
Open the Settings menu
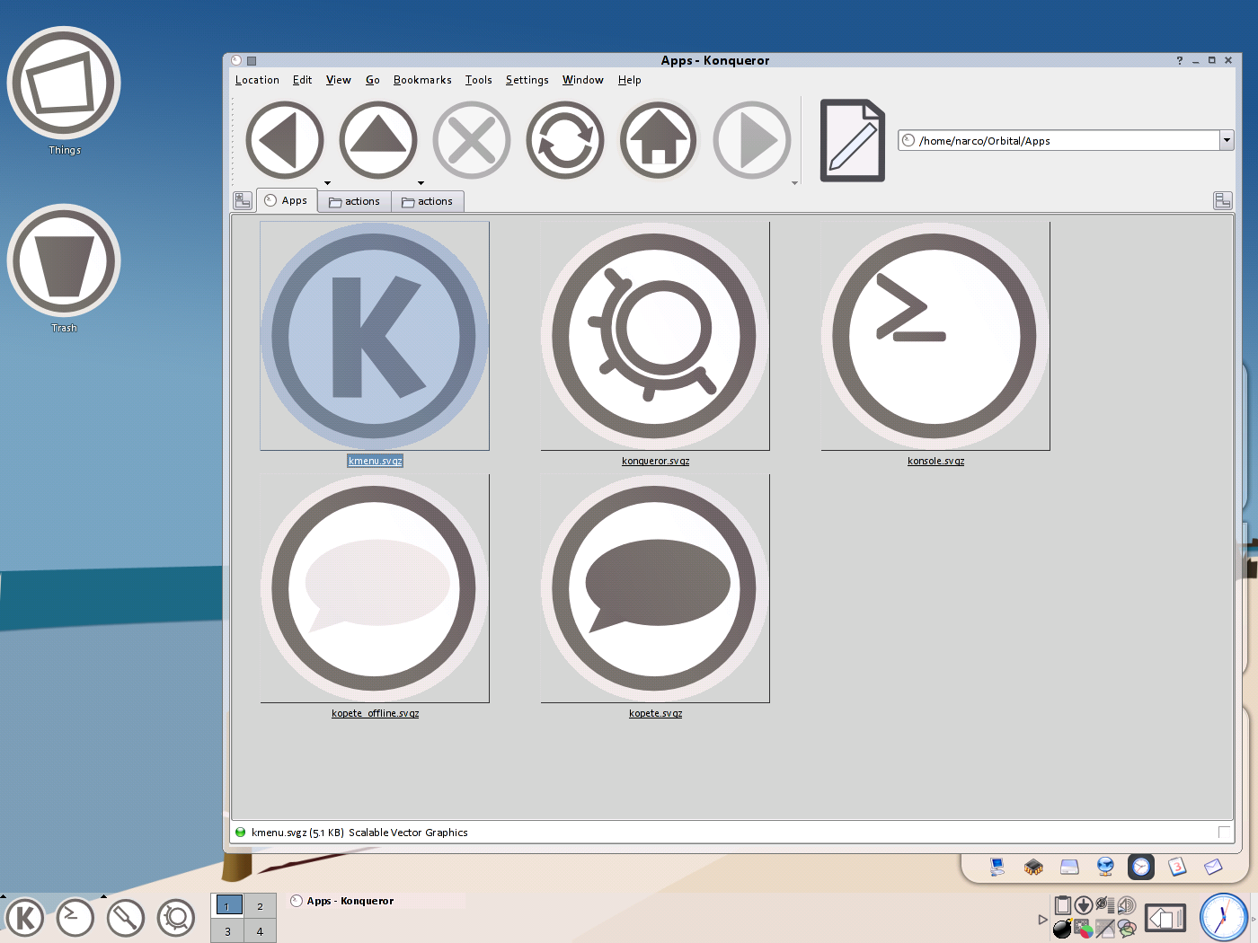527,80
